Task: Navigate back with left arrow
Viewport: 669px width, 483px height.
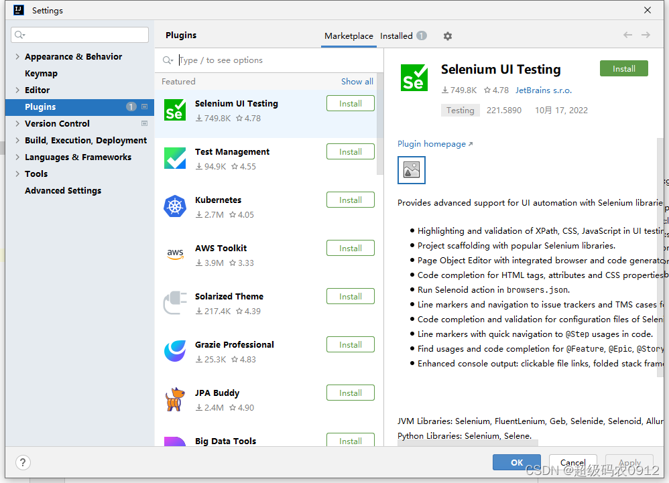Action: pos(627,35)
